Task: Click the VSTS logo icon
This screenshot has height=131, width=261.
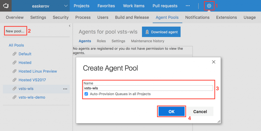Action: [6, 6]
